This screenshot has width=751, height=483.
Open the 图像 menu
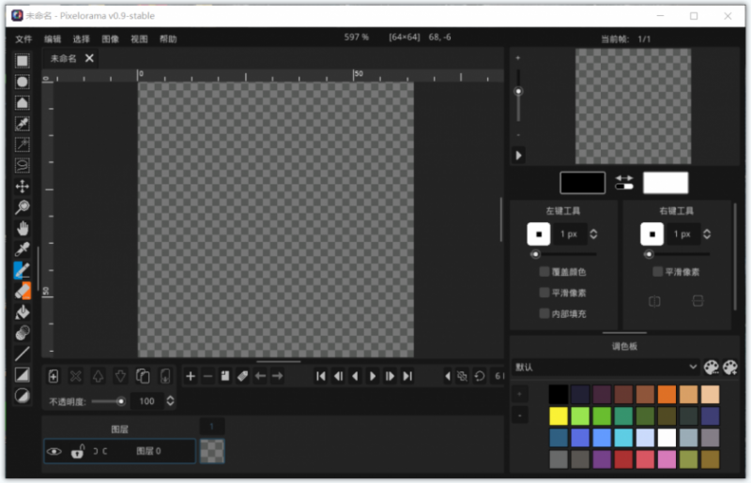[x=110, y=38]
